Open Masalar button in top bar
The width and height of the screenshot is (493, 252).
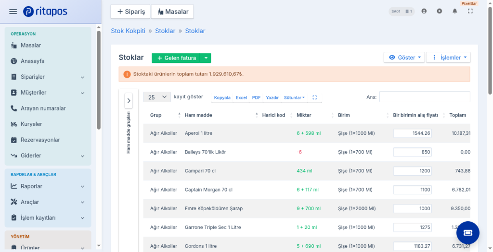[x=172, y=12]
